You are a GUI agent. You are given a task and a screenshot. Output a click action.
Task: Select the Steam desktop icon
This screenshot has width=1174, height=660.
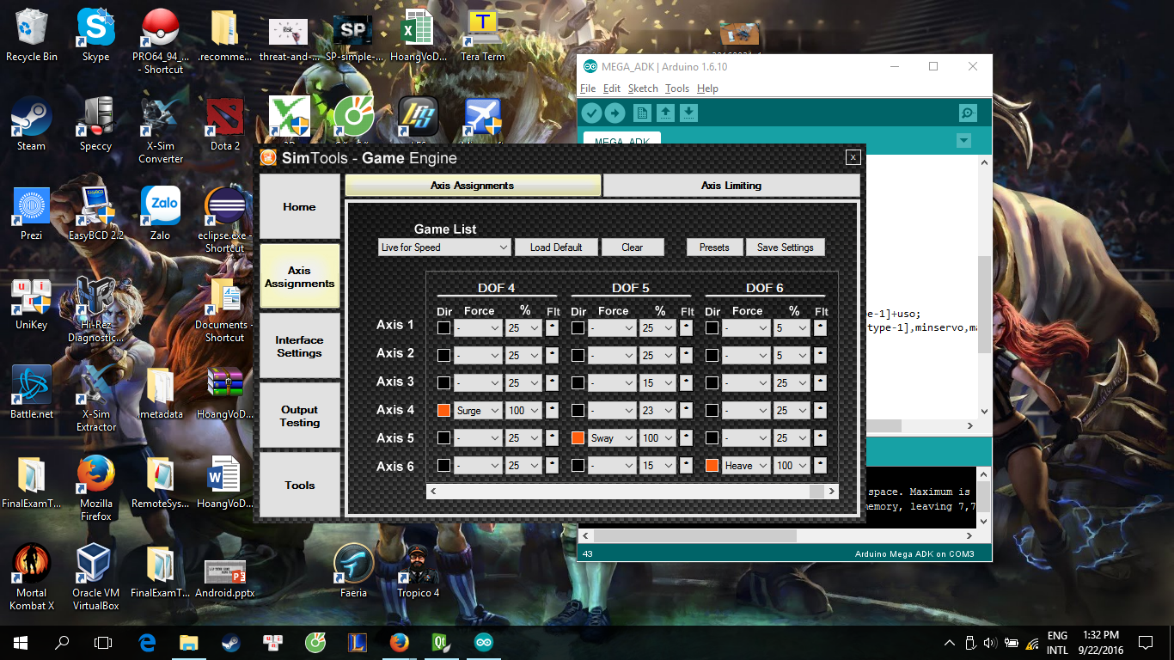click(x=32, y=125)
